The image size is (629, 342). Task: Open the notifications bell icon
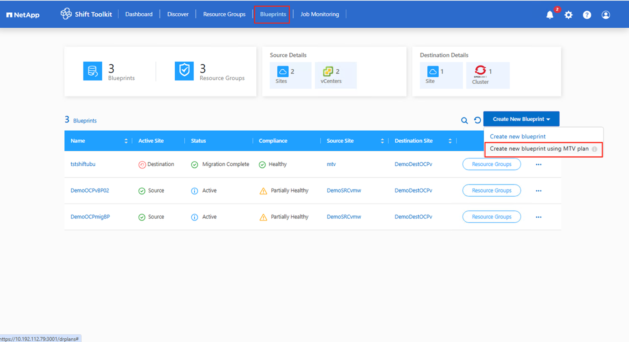[550, 15]
